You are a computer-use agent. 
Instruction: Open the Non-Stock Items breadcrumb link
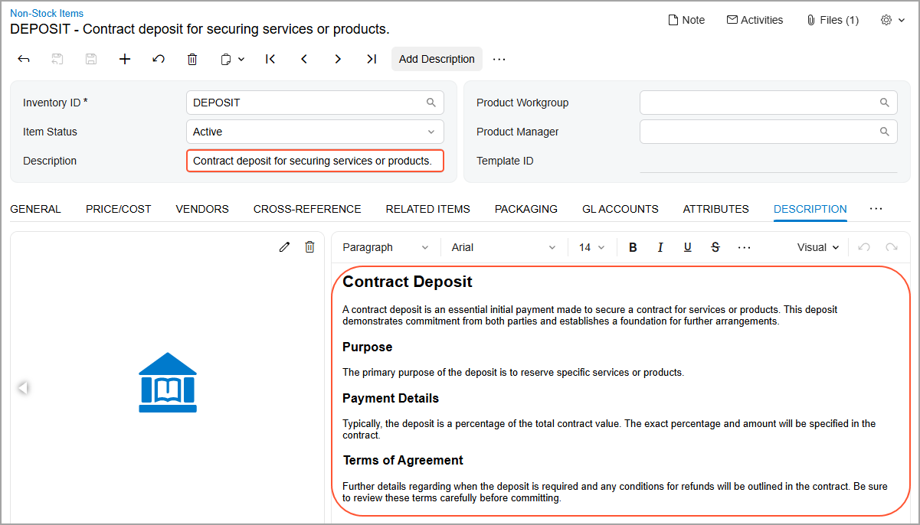[x=47, y=13]
